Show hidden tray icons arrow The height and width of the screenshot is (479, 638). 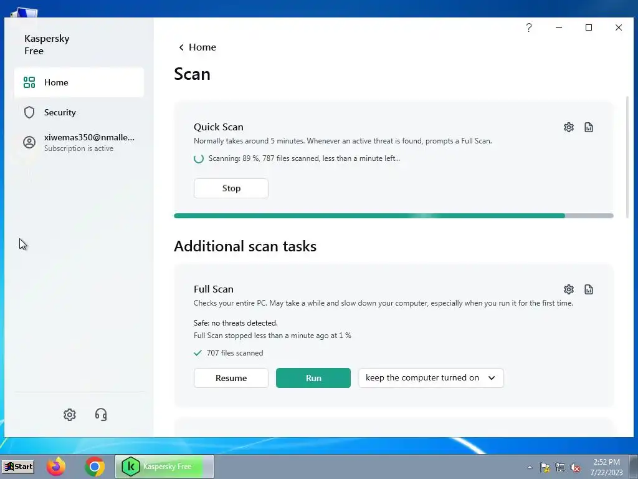[x=530, y=467]
